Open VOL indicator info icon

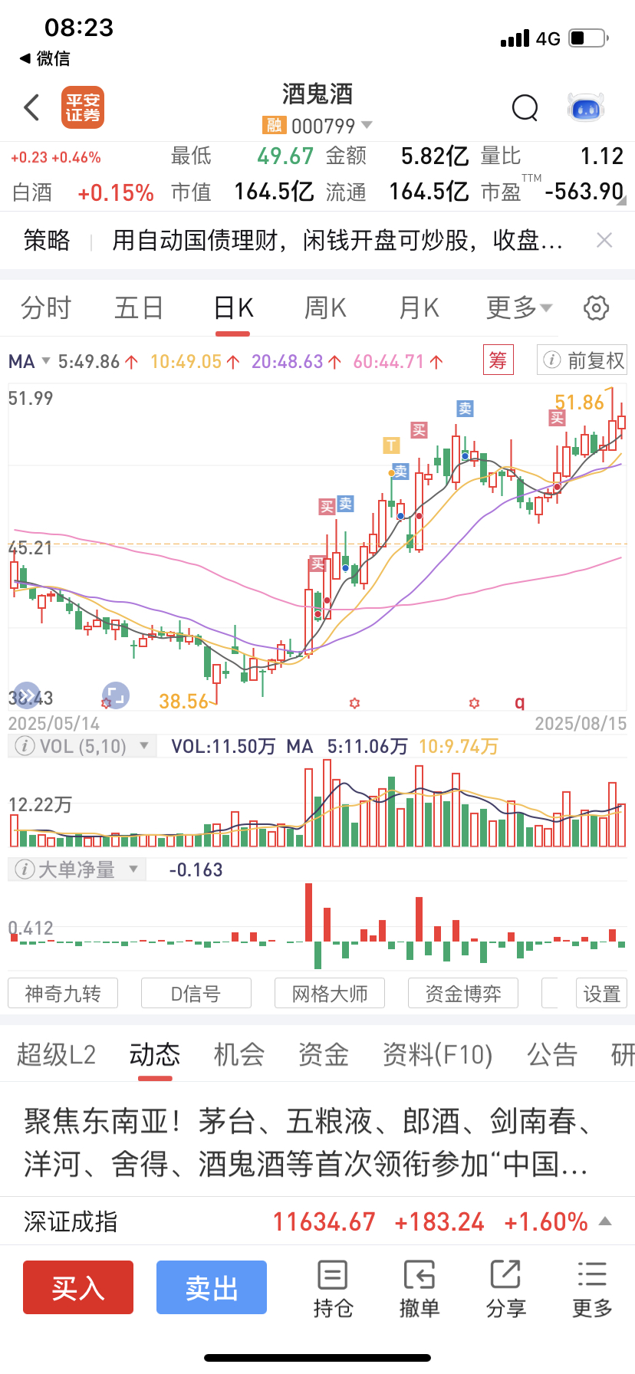coord(25,746)
